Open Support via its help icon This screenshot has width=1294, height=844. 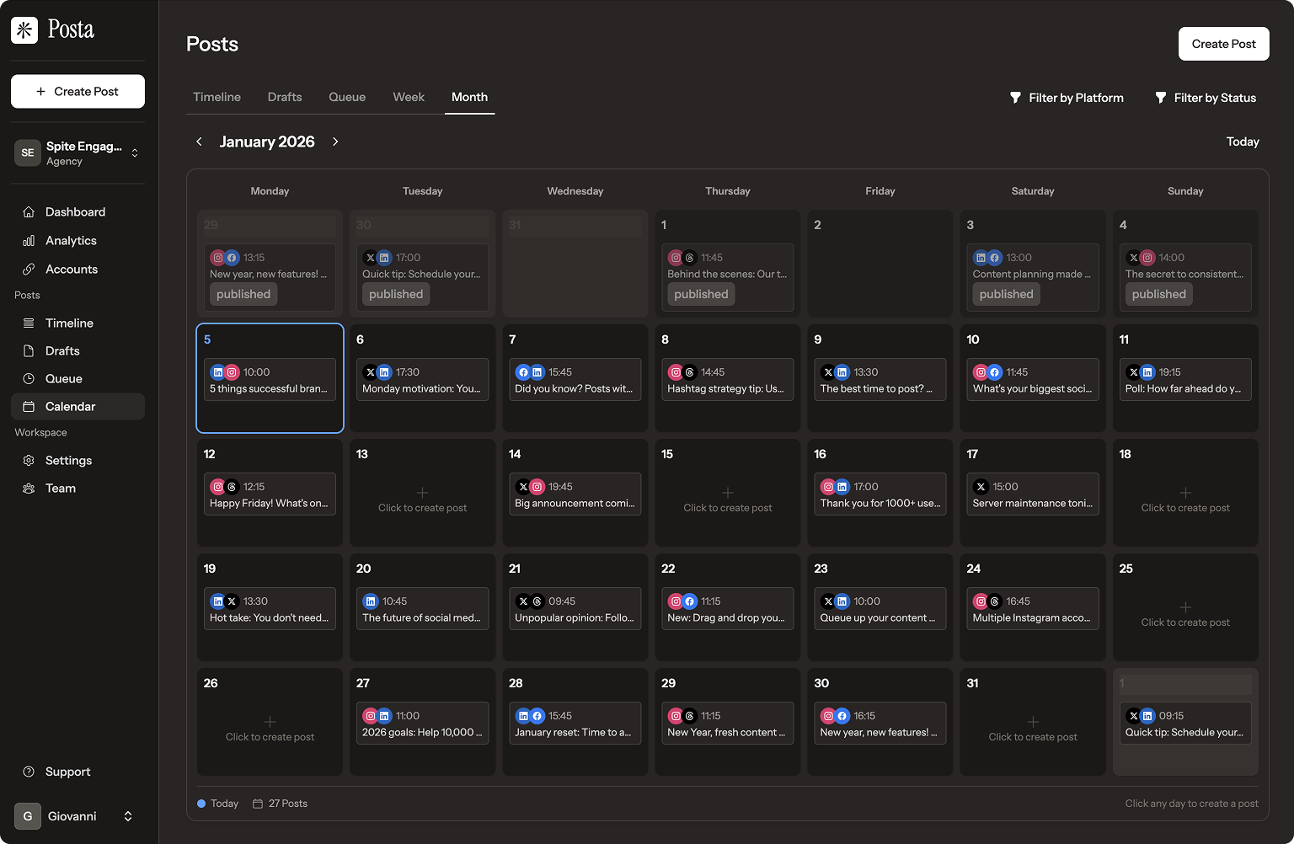pyautogui.click(x=29, y=772)
